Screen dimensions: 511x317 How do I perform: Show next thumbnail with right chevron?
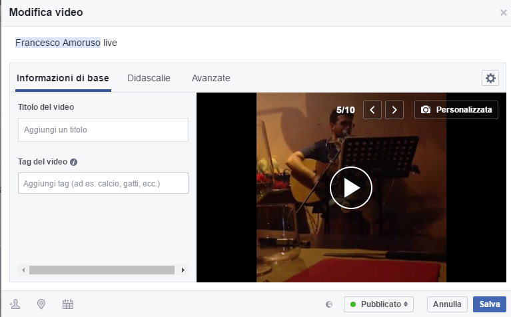point(394,110)
